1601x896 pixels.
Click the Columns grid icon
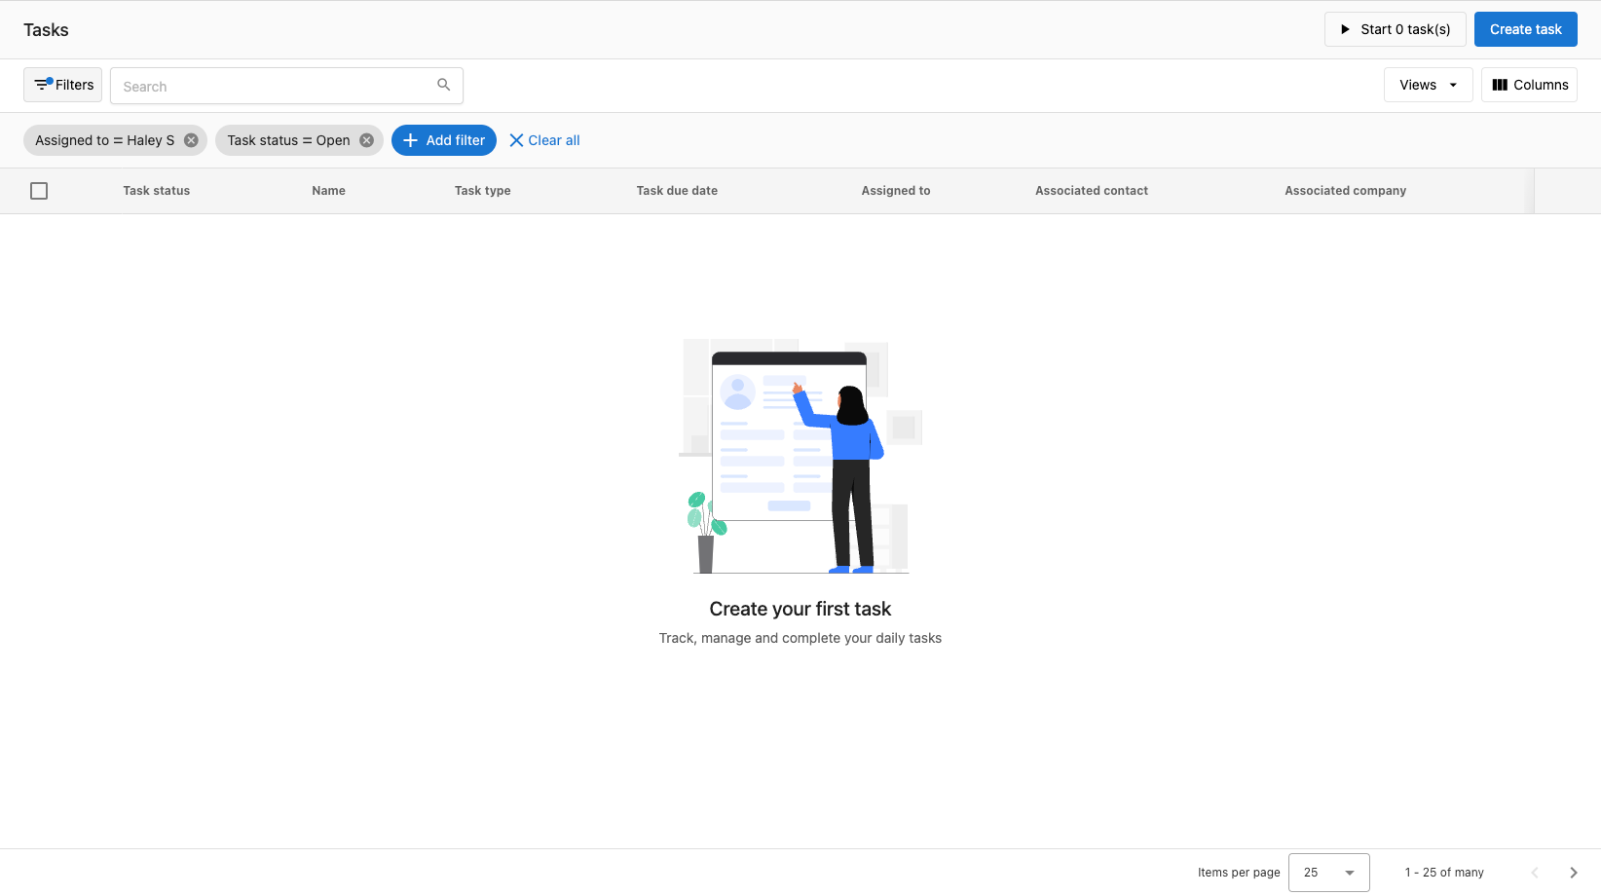pos(1498,85)
